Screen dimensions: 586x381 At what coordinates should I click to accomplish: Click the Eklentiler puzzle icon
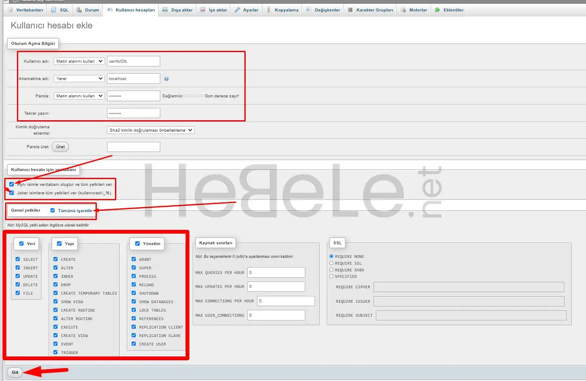coord(438,10)
